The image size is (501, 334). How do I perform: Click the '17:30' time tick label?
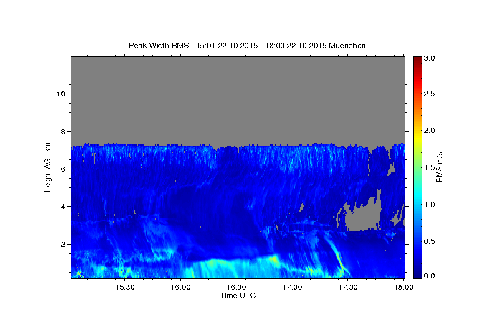348,288
